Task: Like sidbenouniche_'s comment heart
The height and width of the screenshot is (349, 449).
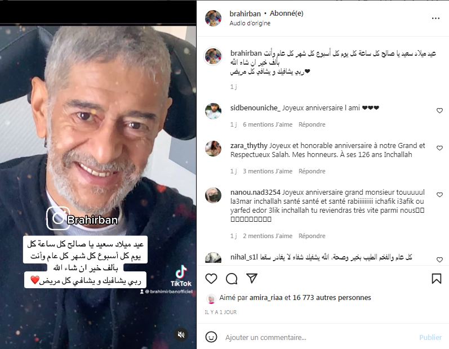Action: tap(439, 110)
